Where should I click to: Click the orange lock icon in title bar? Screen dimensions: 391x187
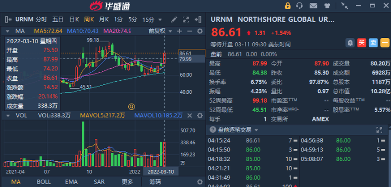287,6
